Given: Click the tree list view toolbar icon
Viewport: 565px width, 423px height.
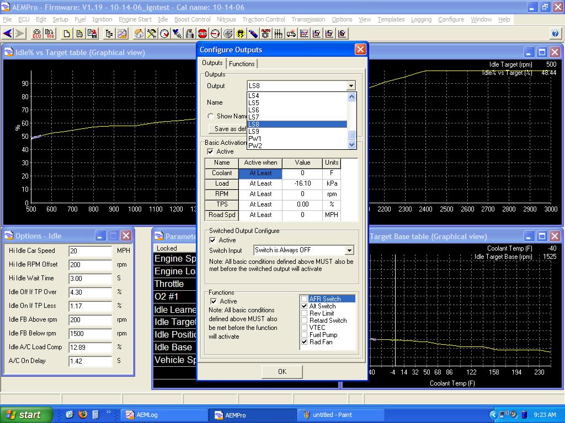Looking at the screenshot, I should (x=109, y=34).
